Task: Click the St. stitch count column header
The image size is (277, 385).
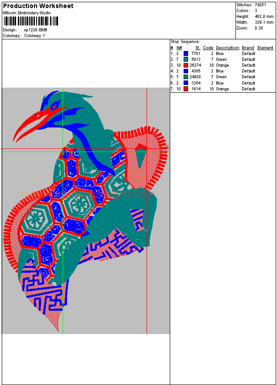Action: [x=197, y=48]
